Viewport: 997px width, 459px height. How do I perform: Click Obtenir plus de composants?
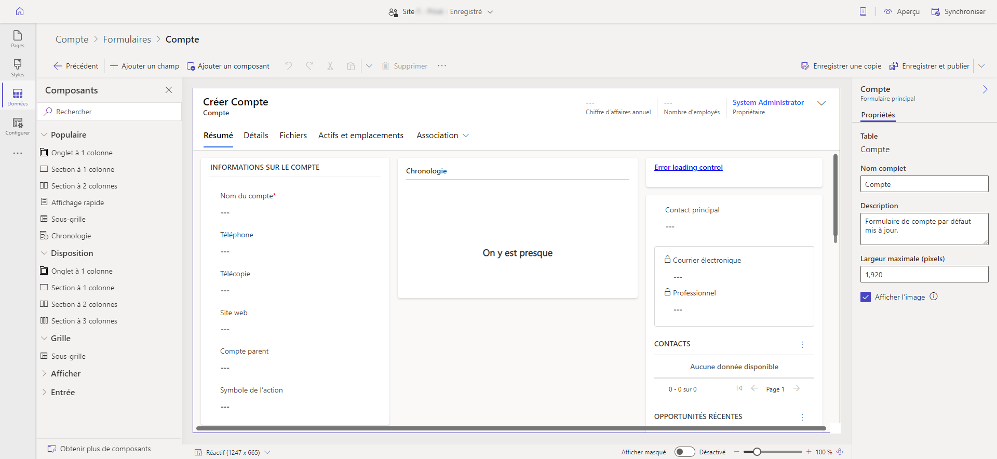[99, 449]
